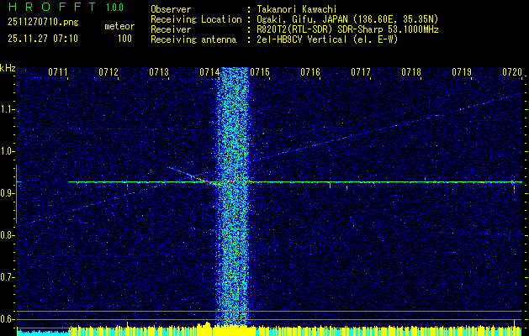The image size is (529, 336).
Task: Click the 0713 time marker
Action: click(x=159, y=71)
